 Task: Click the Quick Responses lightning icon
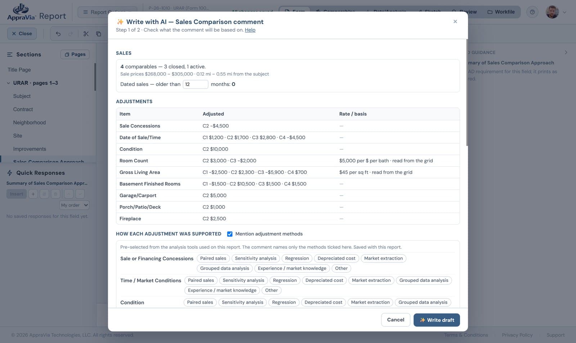[10, 173]
